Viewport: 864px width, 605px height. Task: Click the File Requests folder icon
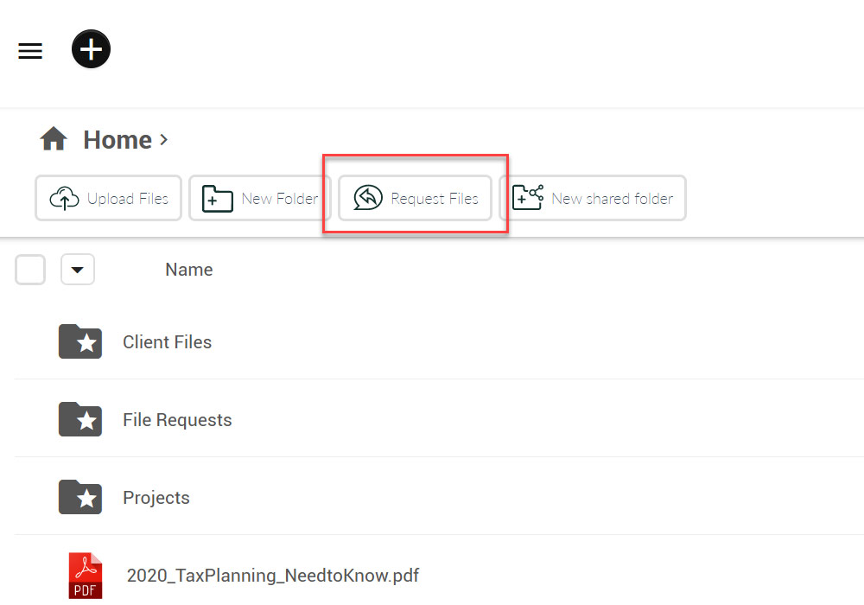(80, 420)
